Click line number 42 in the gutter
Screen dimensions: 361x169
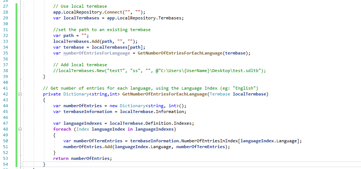tap(5, 94)
